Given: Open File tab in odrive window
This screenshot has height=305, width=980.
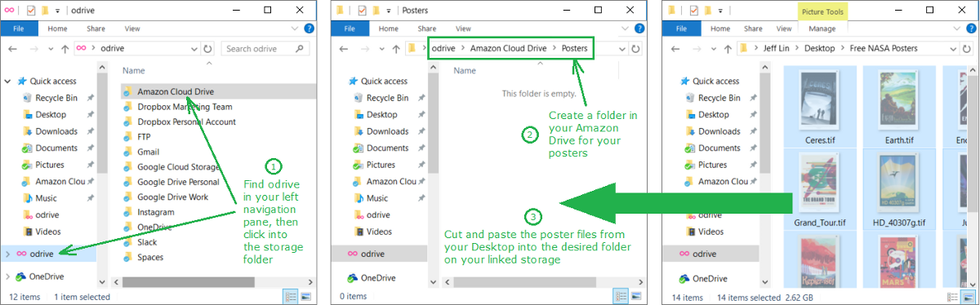Looking at the screenshot, I should pos(18,29).
